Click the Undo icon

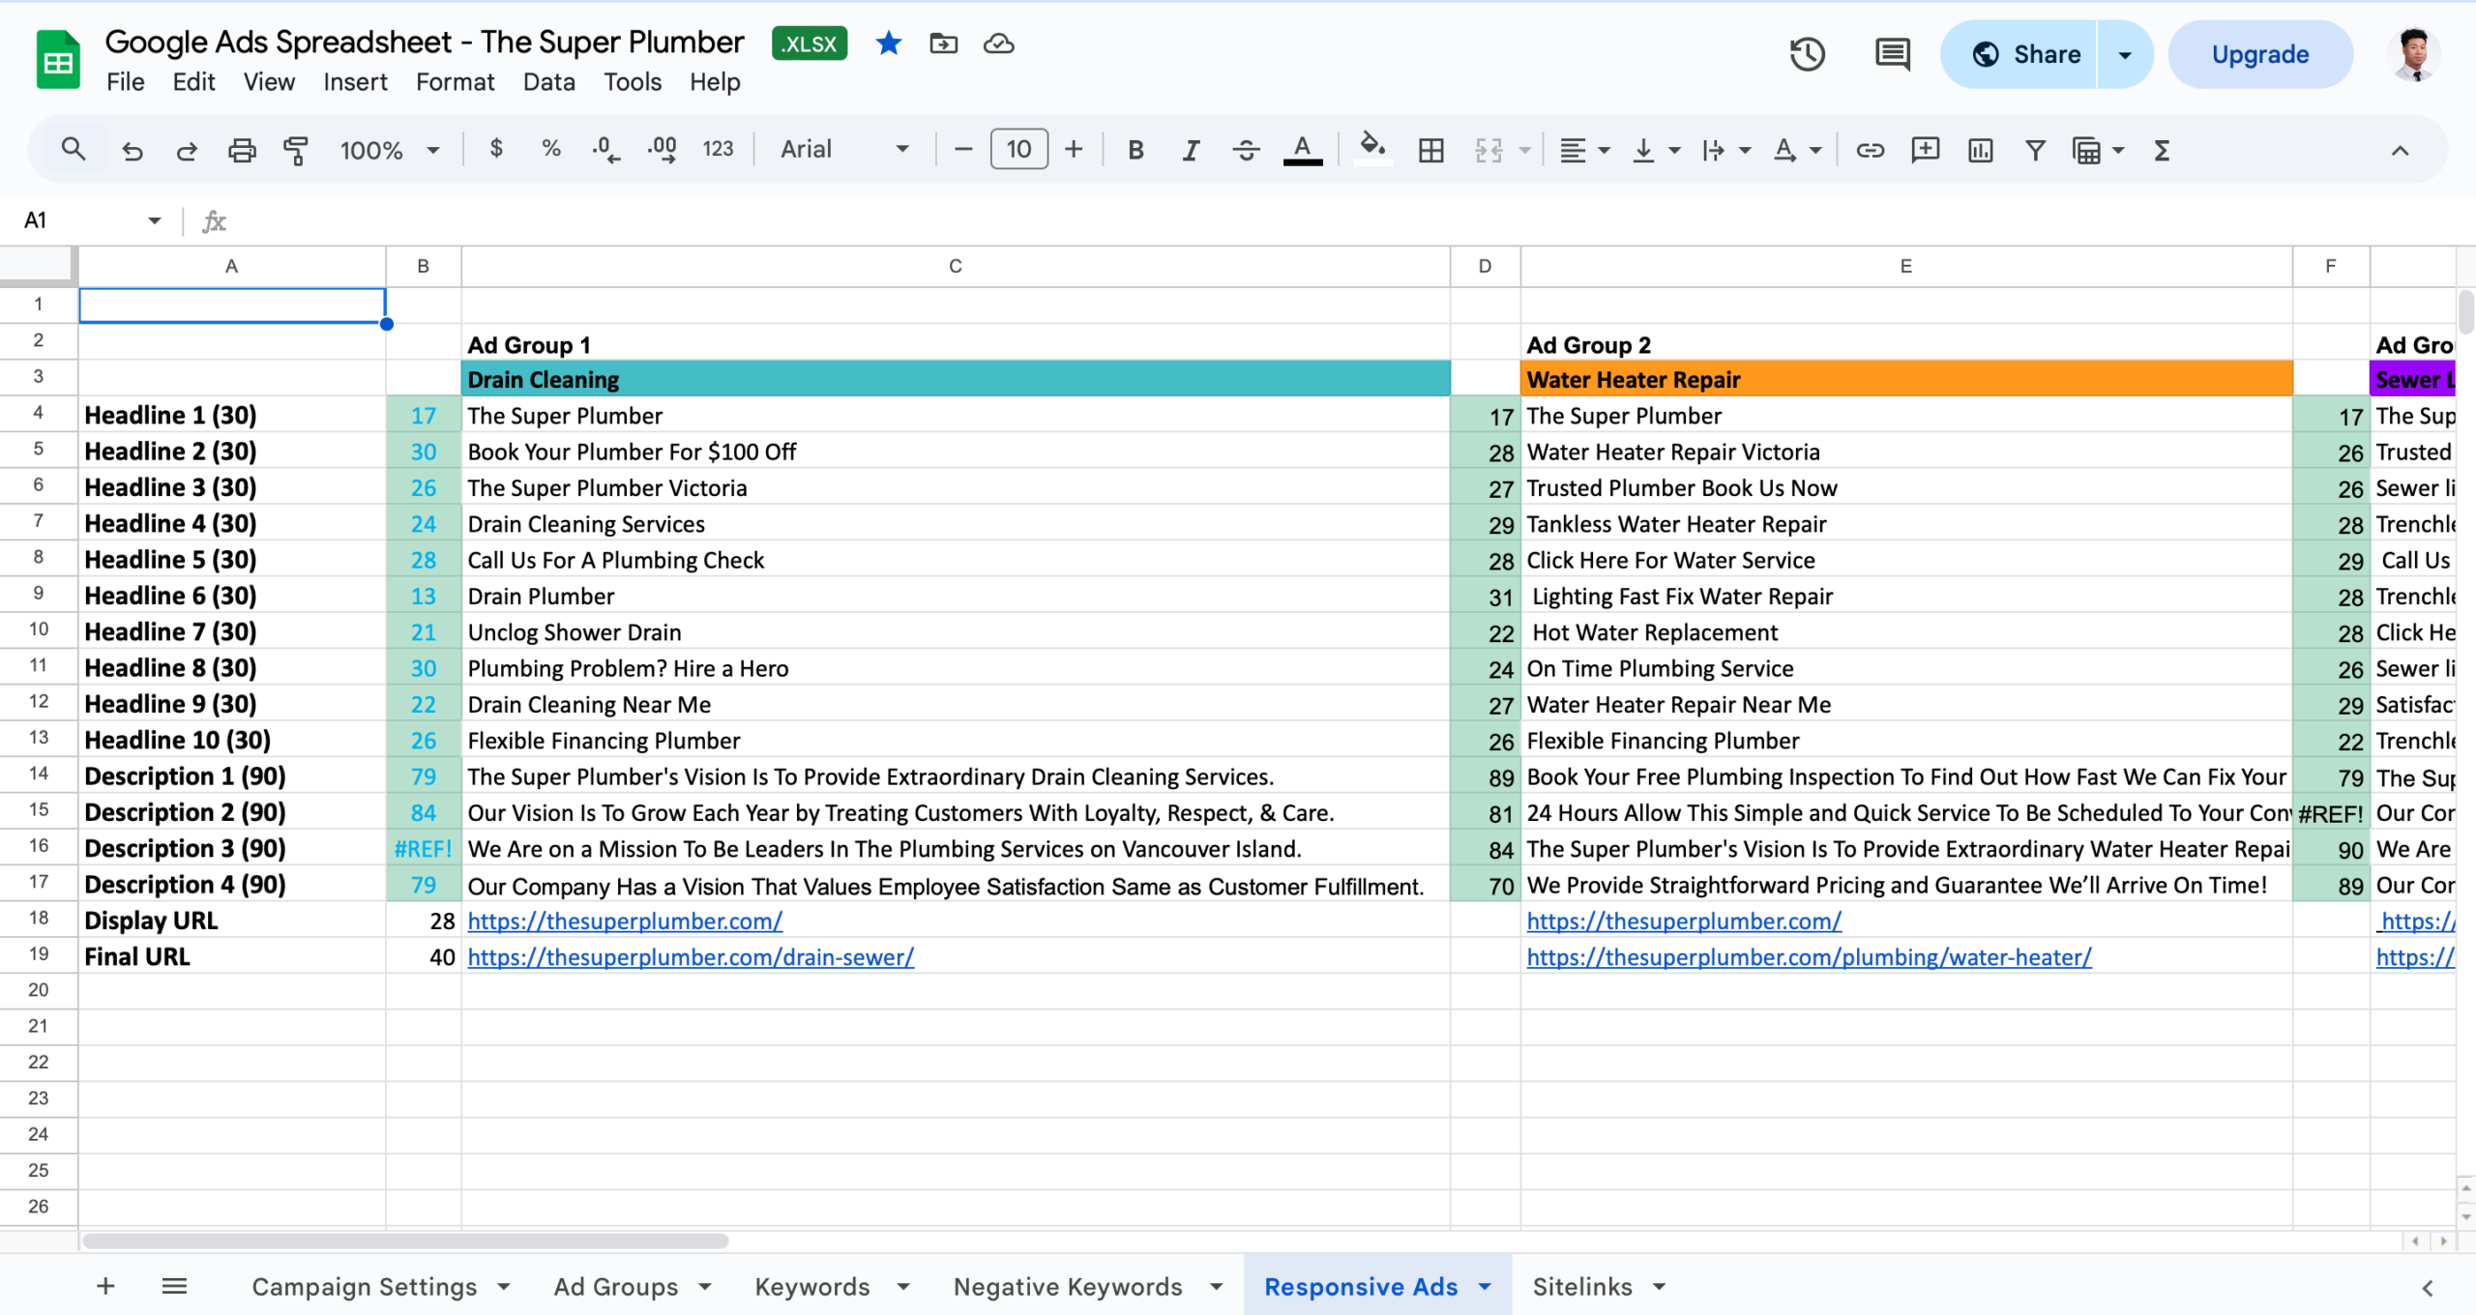(x=133, y=150)
